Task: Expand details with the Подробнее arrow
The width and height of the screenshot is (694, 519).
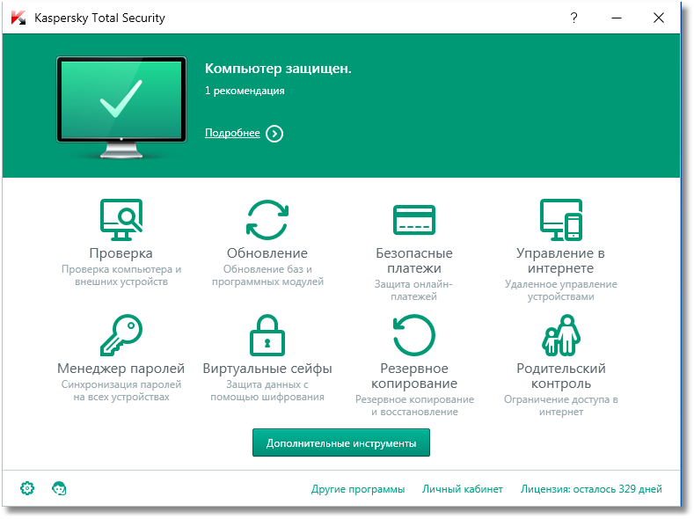Action: 274,134
